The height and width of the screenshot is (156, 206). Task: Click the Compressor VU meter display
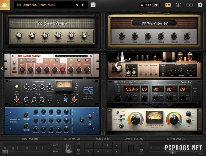click(x=64, y=84)
